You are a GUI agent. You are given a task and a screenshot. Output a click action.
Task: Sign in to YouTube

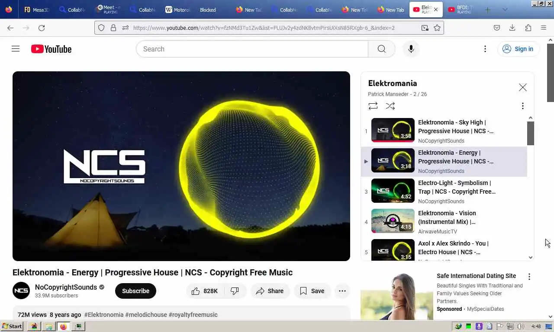tap(518, 49)
